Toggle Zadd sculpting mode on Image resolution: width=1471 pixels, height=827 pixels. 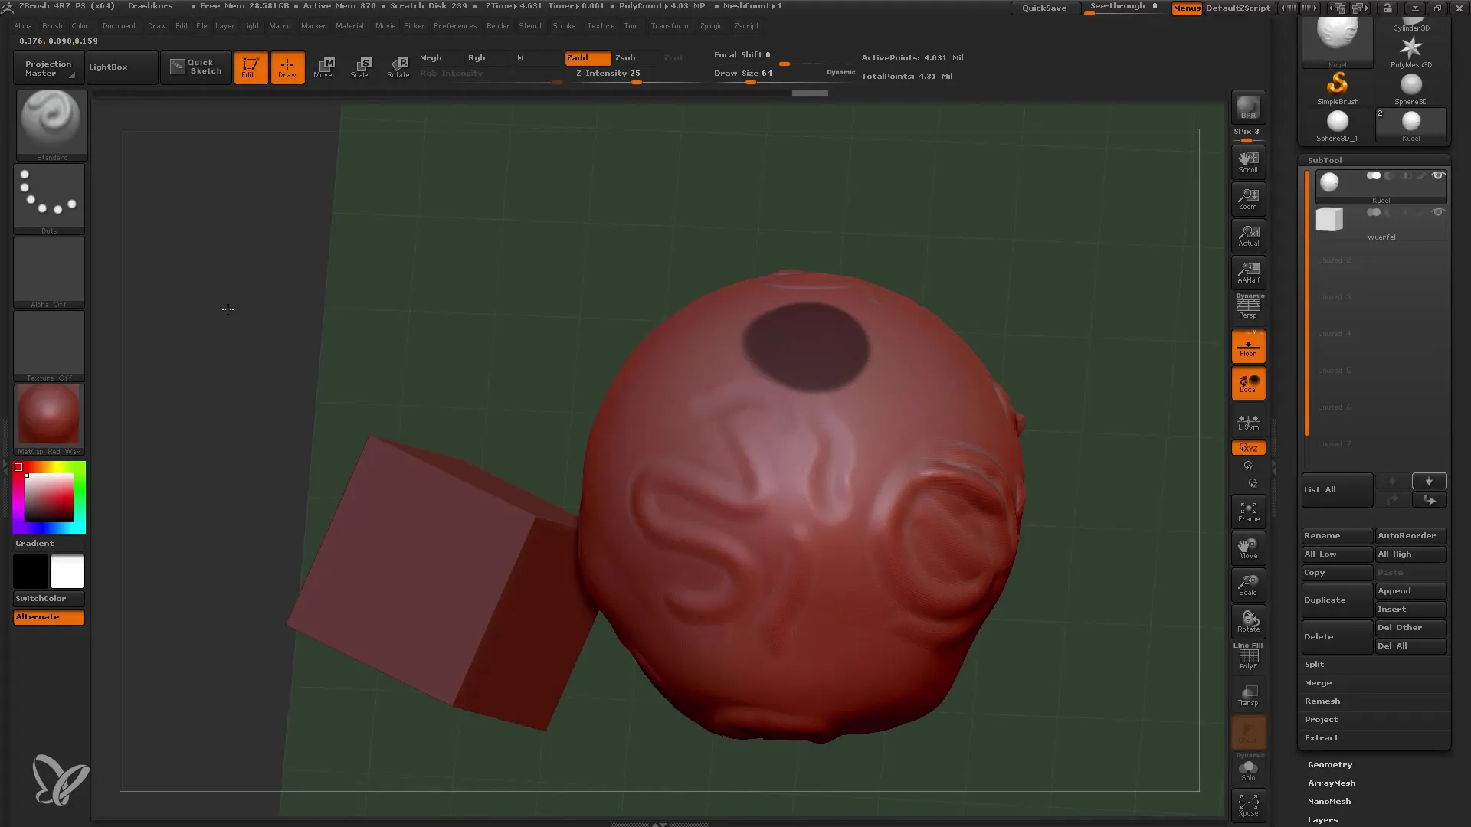coord(586,57)
